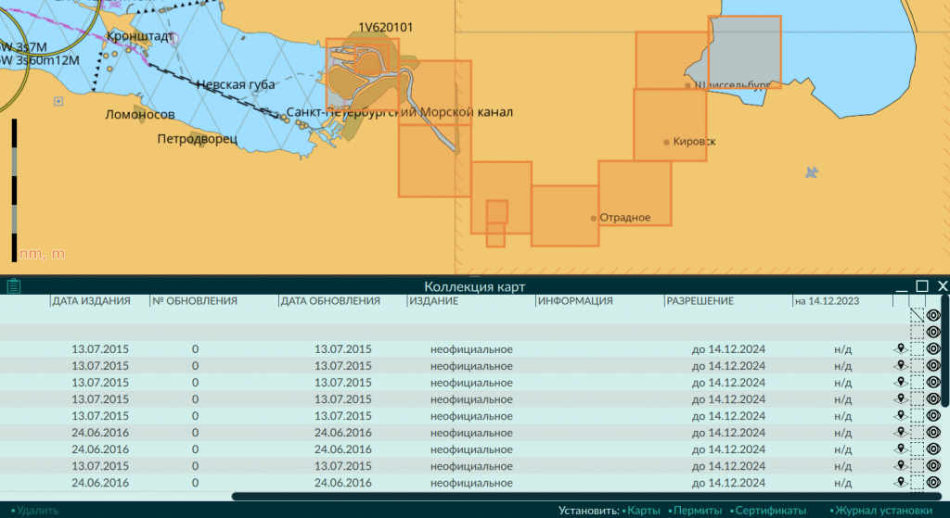950x518 pixels.
Task: Click locate-on-map pin in the first 24.06.2016 row
Action: 901,432
